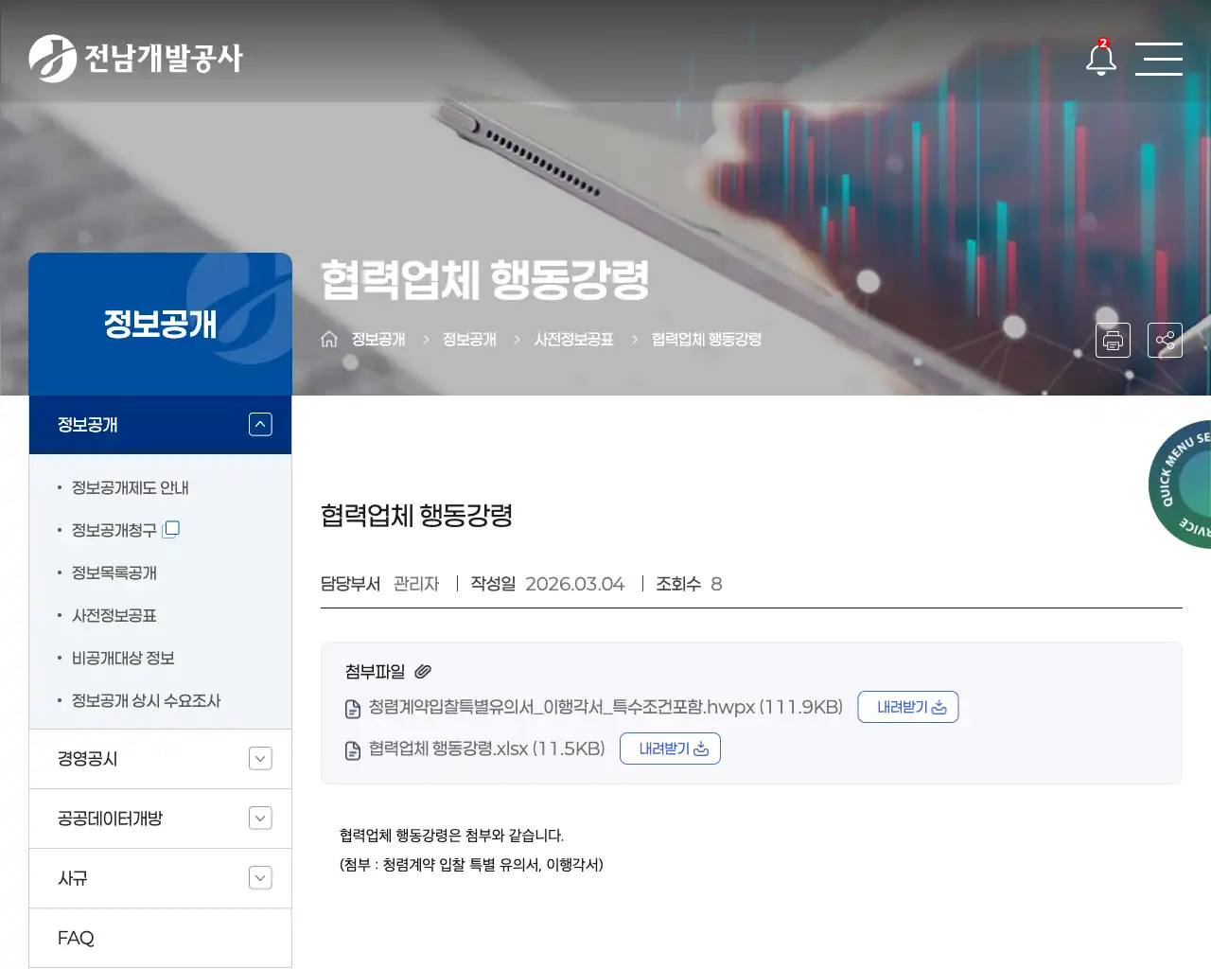Open the 정보목록공개 menu item
Image resolution: width=1211 pixels, height=969 pixels.
114,573
